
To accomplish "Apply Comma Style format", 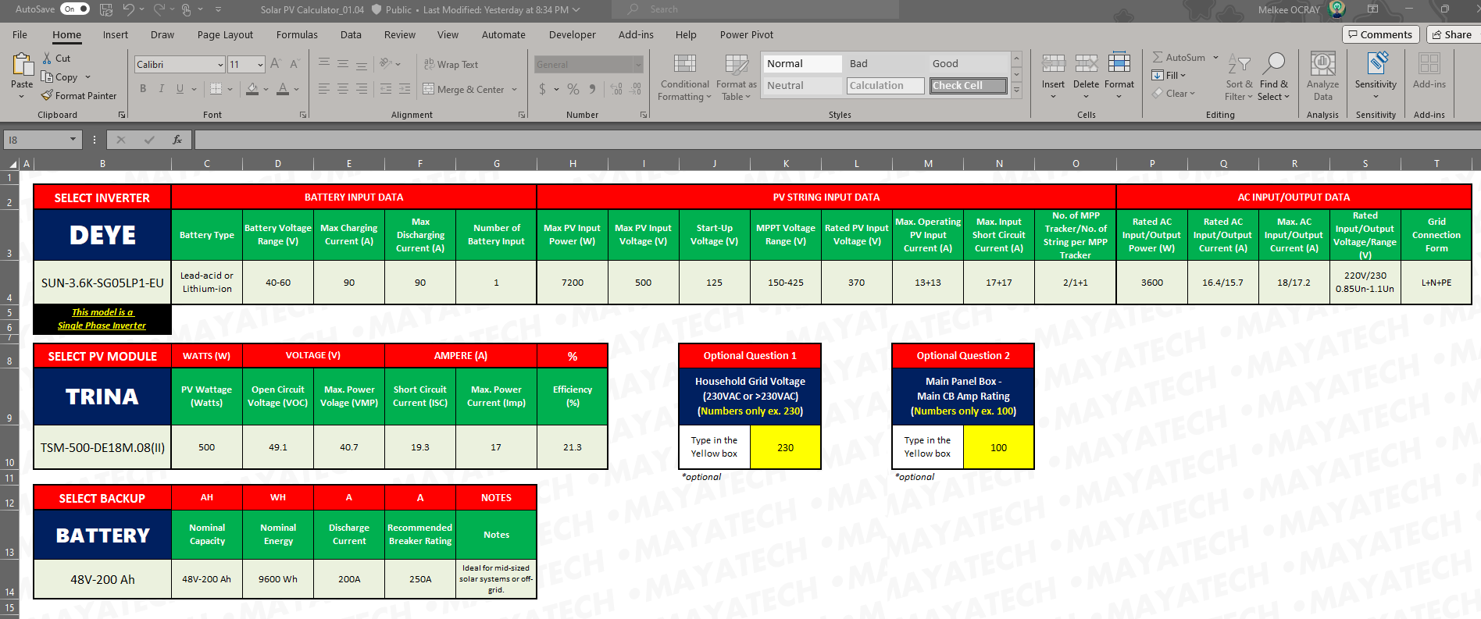I will tap(593, 89).
